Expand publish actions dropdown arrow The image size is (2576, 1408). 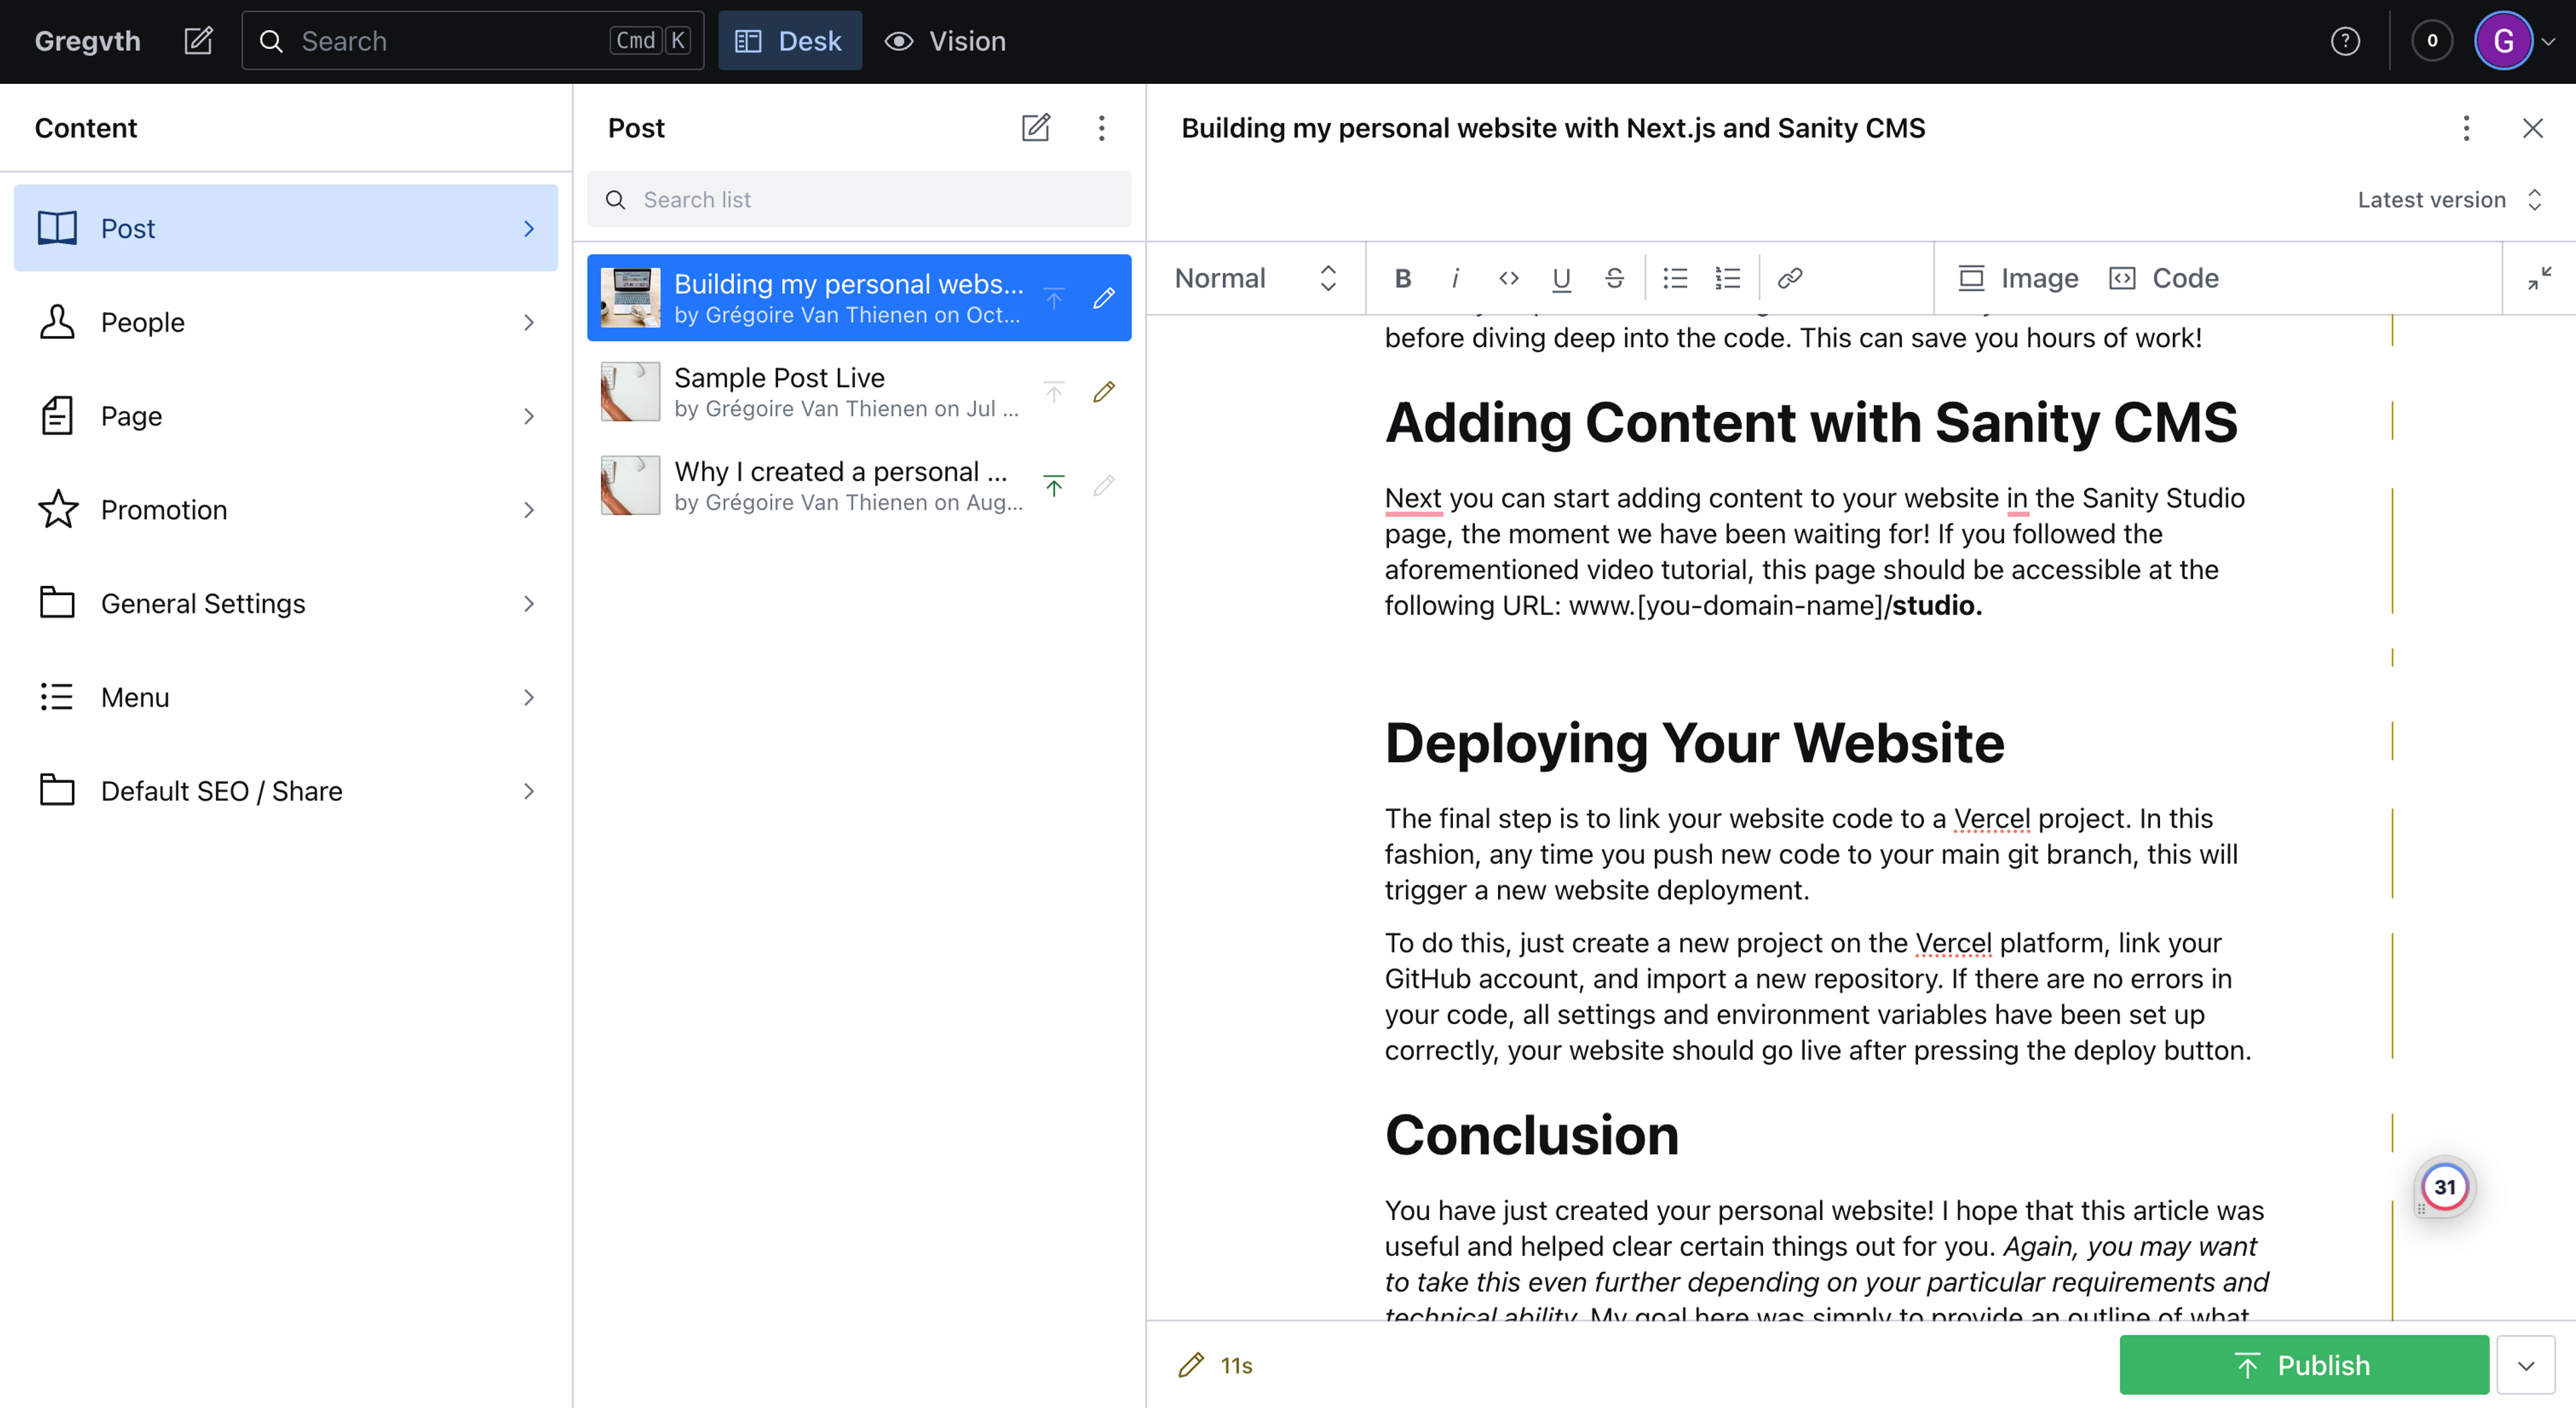(2526, 1365)
